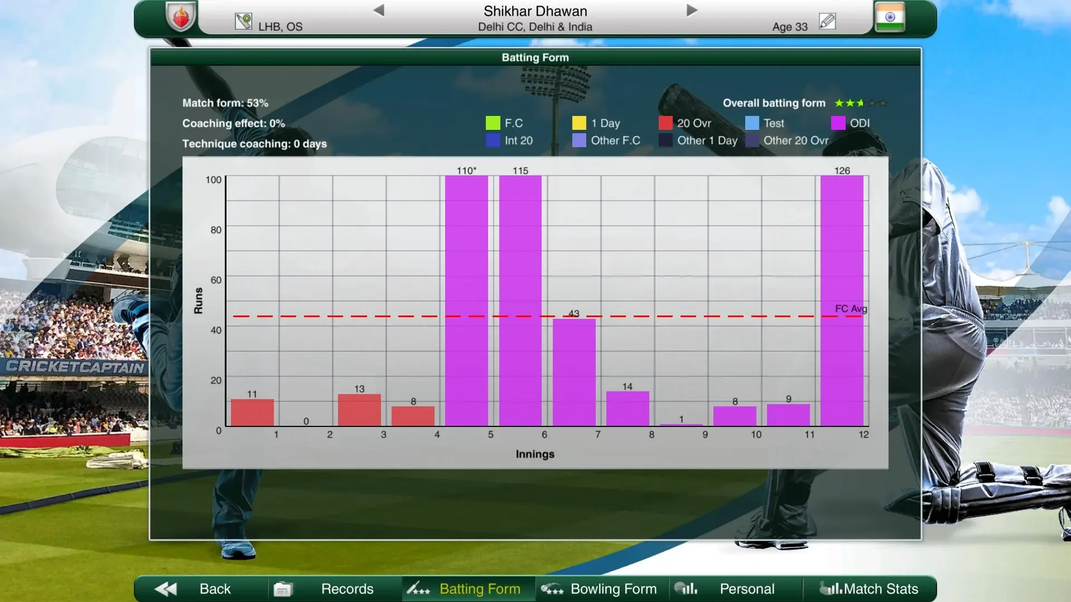Go to previous player arrow
The image size is (1071, 602).
click(x=379, y=10)
